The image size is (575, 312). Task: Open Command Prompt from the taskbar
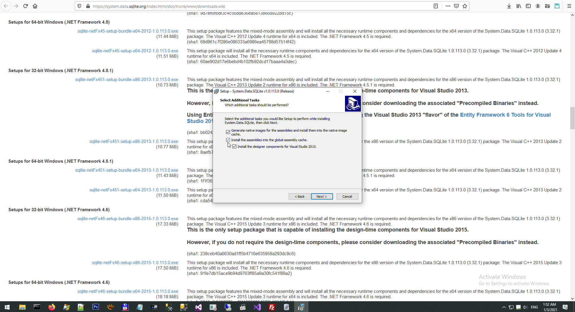[37, 307]
